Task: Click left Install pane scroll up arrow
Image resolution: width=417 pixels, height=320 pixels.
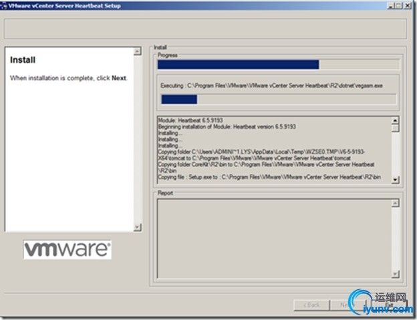Action: pos(137,51)
